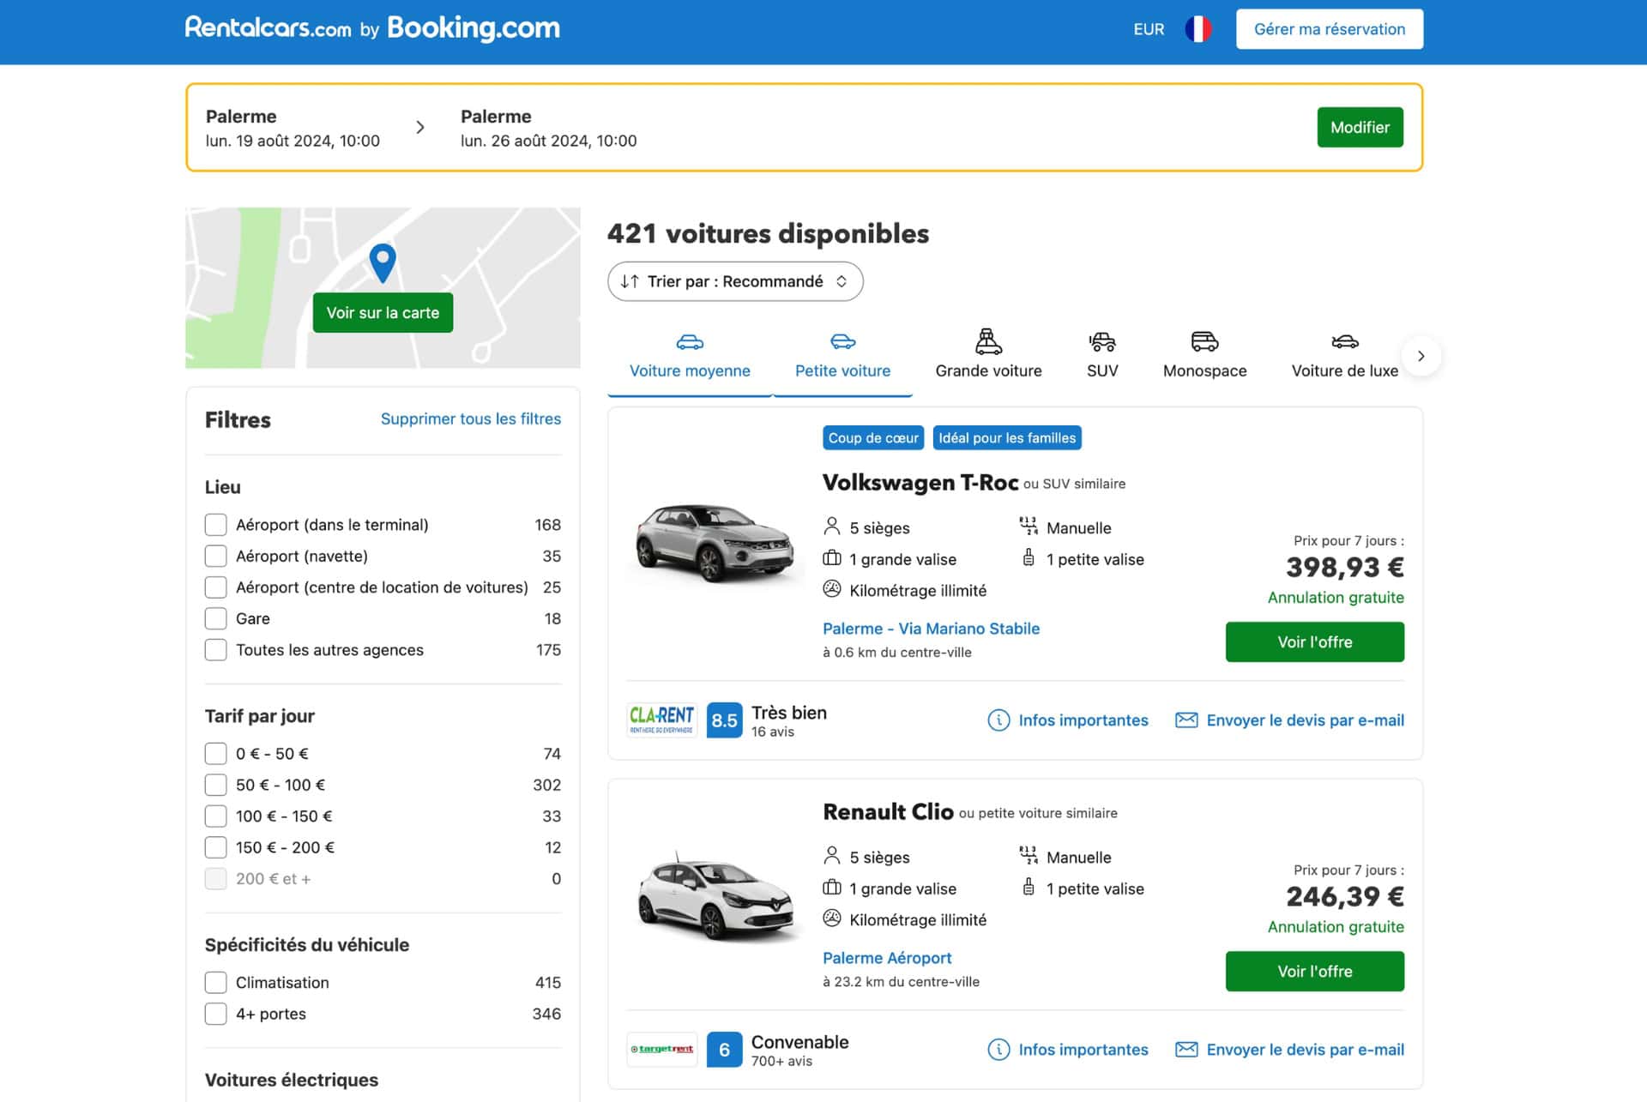This screenshot has width=1647, height=1102.
Task: Click the SUV category icon
Action: coord(1102,342)
